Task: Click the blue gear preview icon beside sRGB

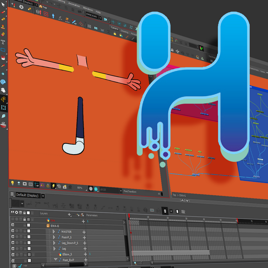Action: tap(96, 189)
